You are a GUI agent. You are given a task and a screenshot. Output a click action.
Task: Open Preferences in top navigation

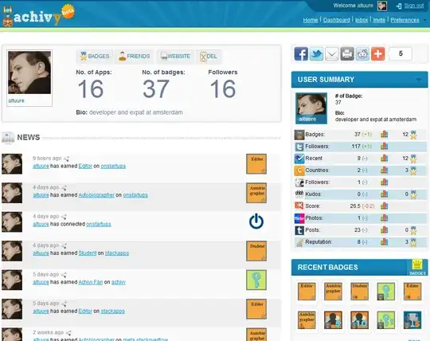(405, 20)
